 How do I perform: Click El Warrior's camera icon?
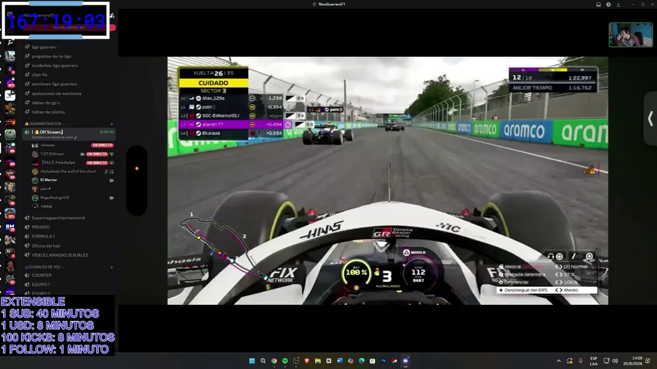[x=111, y=180]
